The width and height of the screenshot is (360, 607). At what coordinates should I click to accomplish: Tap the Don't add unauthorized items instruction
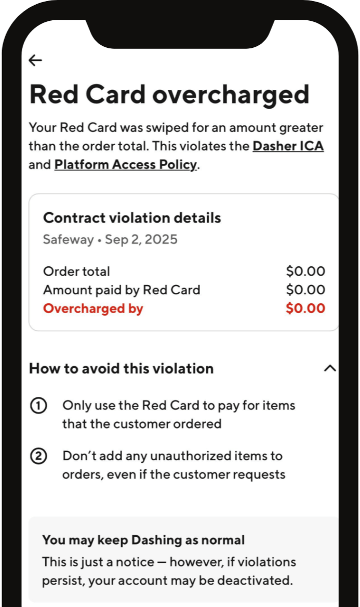tap(173, 464)
